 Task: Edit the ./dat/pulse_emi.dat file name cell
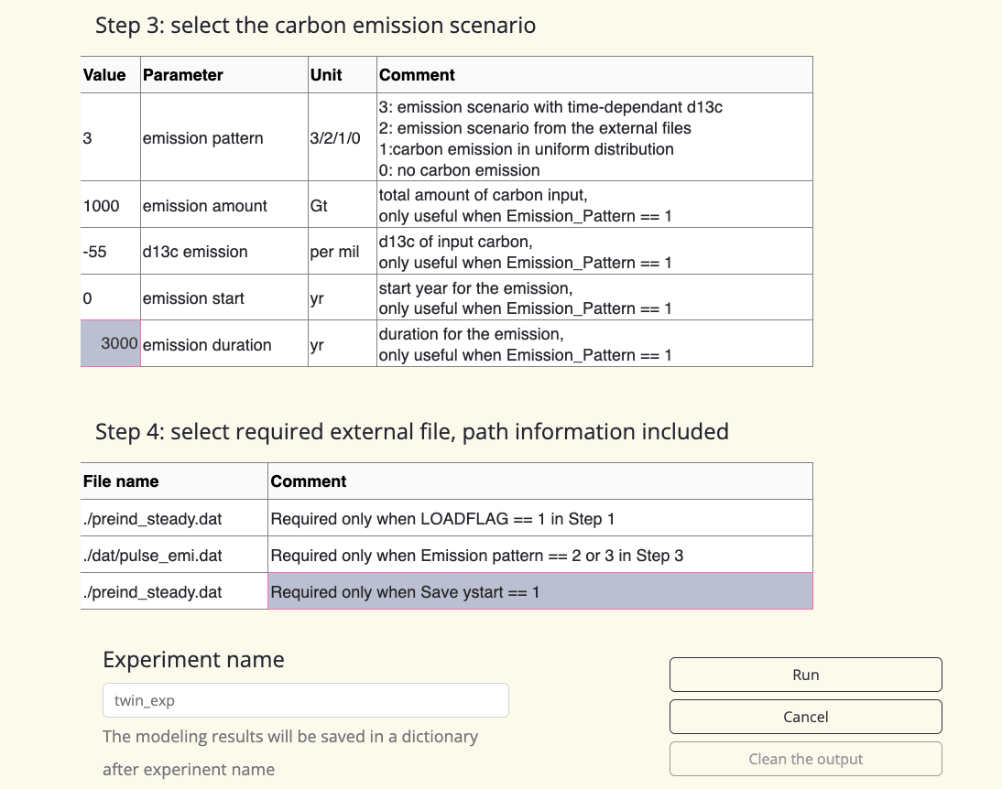pos(174,556)
